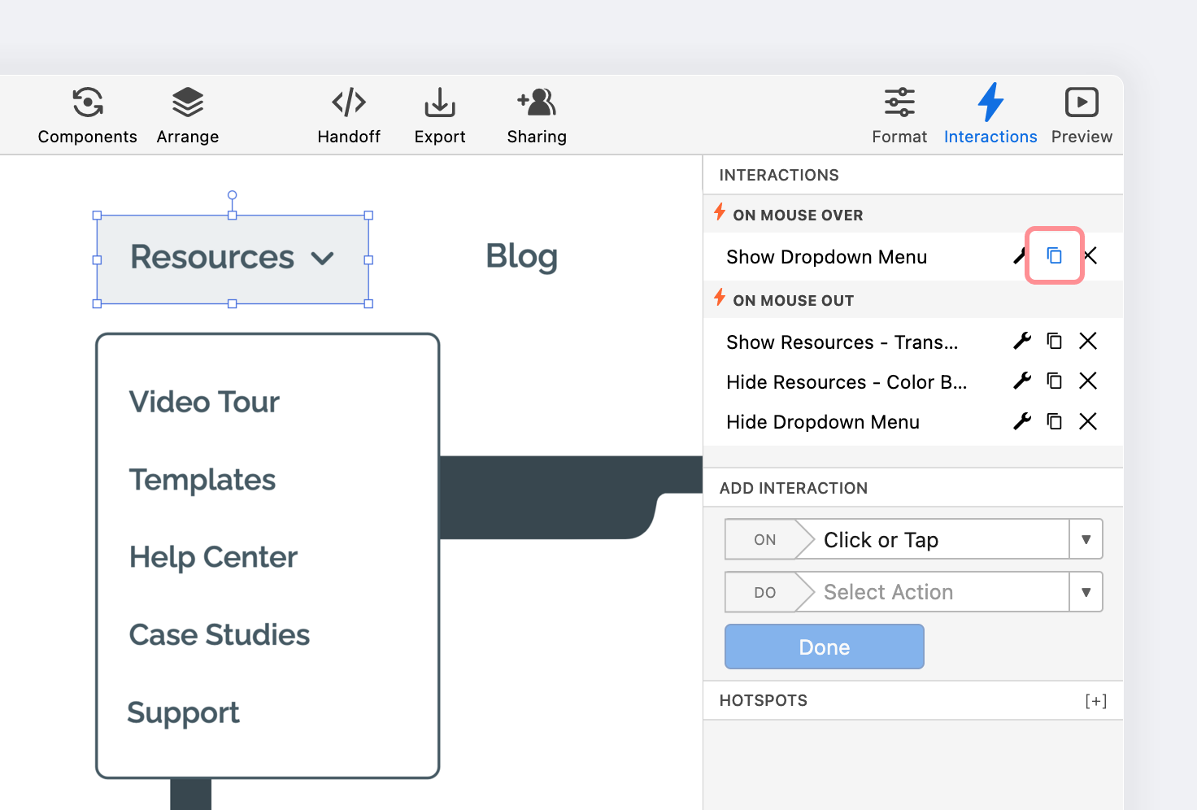Duplicate the Show Dropdown Menu interaction
The height and width of the screenshot is (810, 1197).
coord(1055,256)
